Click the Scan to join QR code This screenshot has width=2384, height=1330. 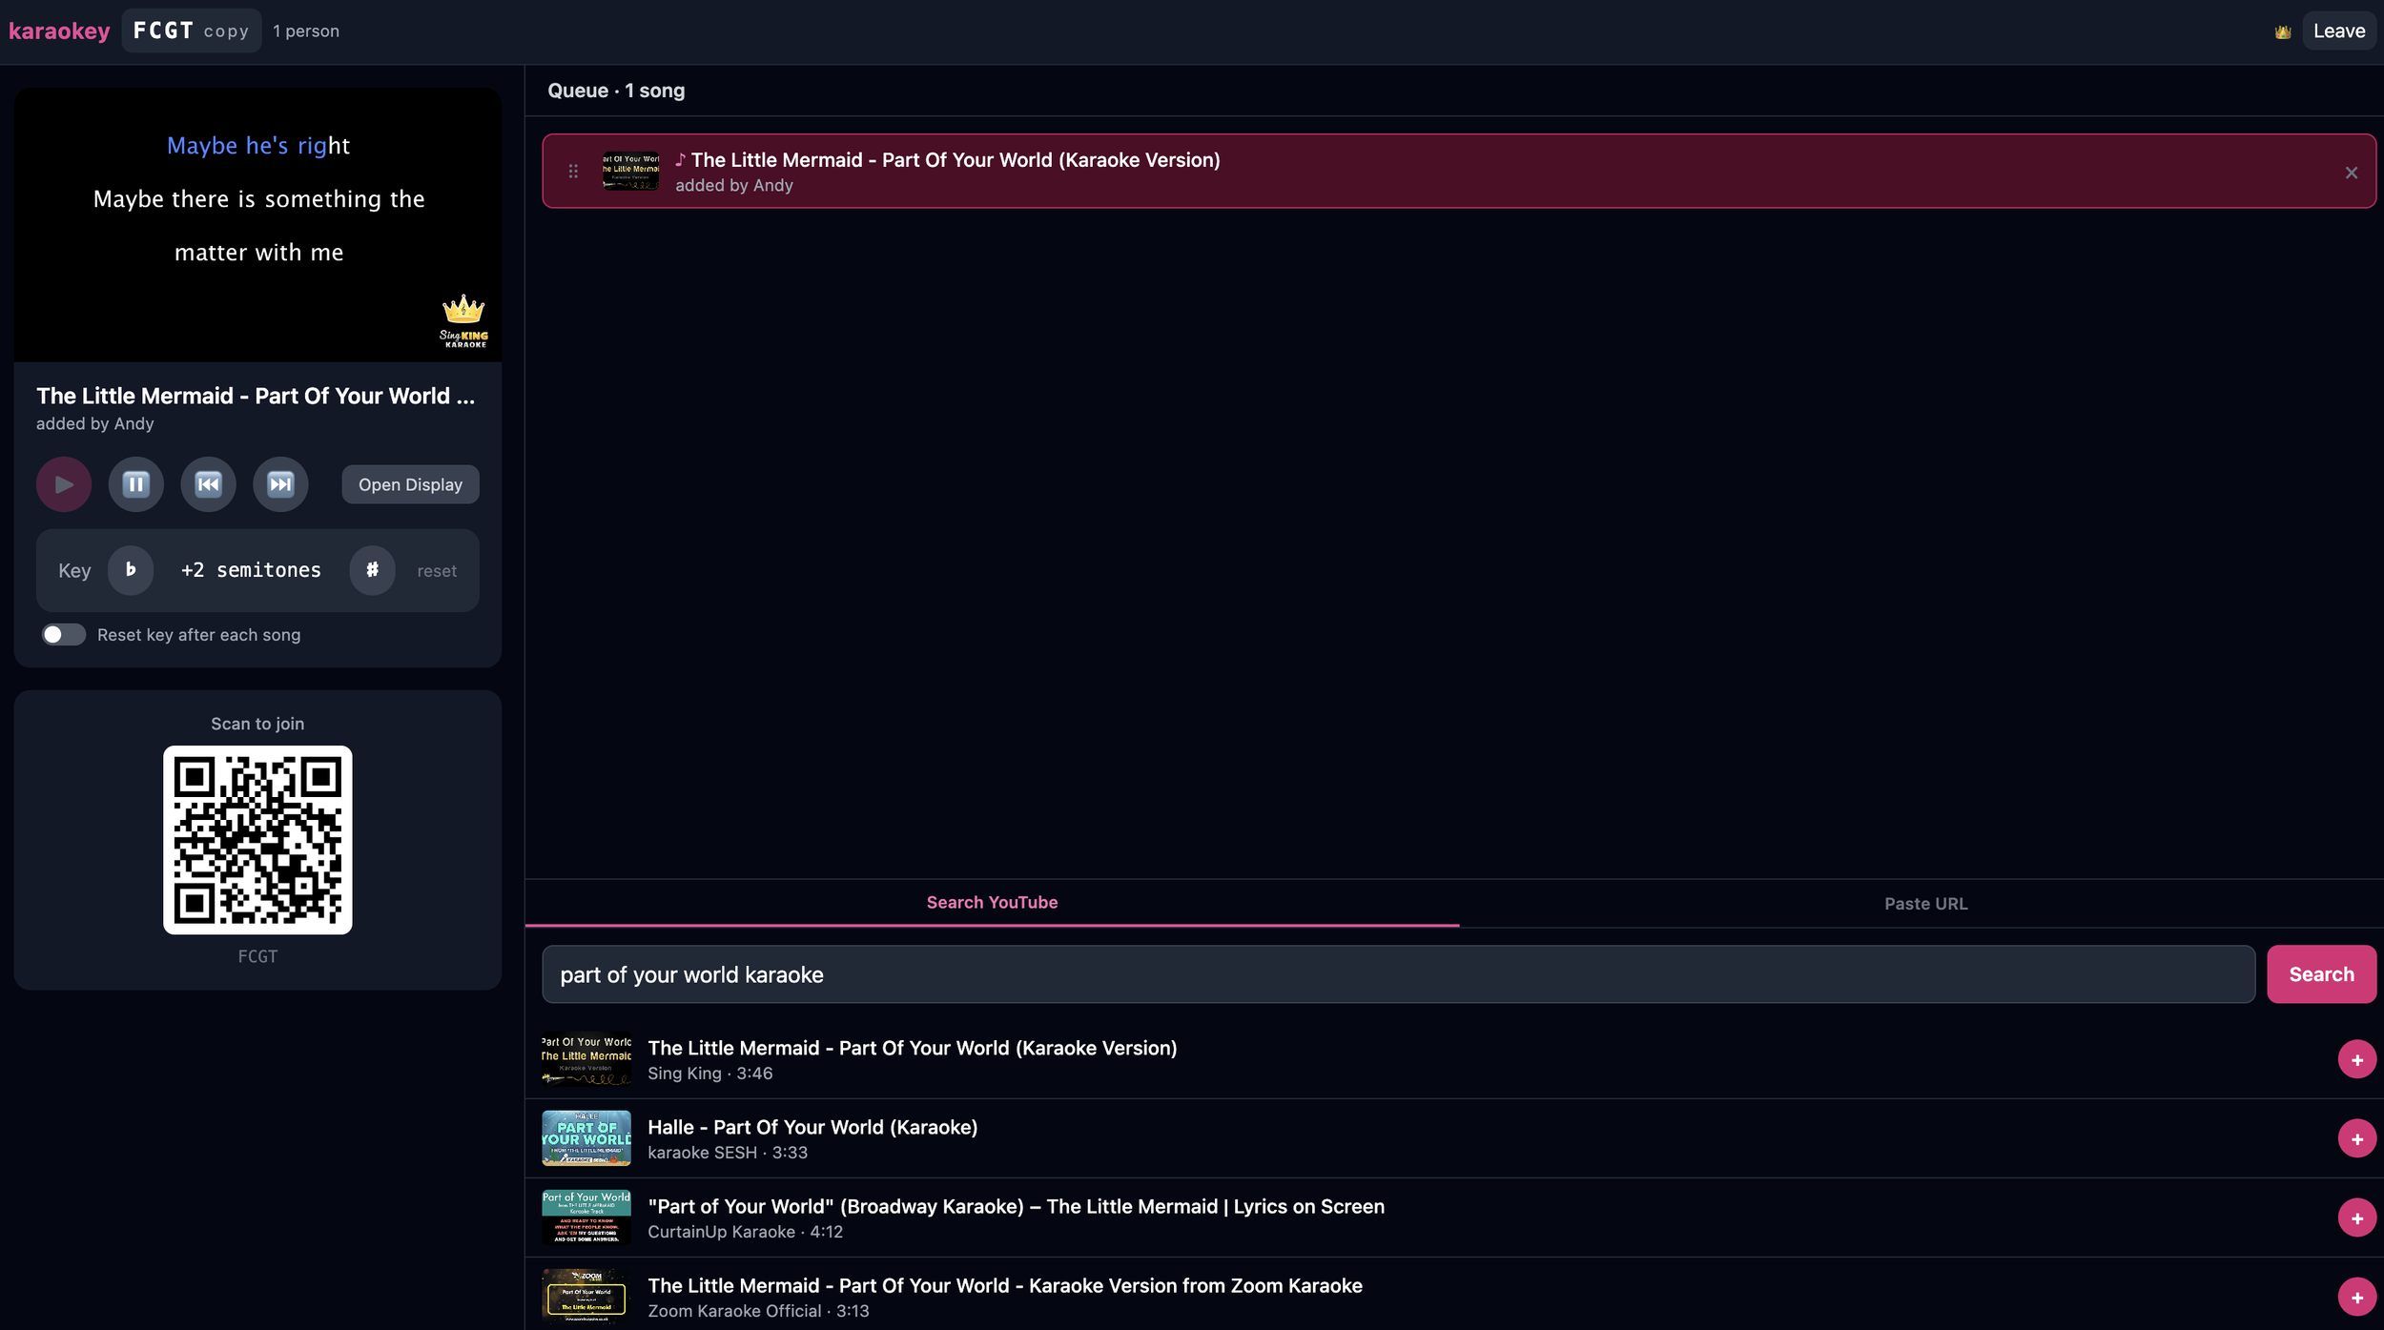click(257, 840)
